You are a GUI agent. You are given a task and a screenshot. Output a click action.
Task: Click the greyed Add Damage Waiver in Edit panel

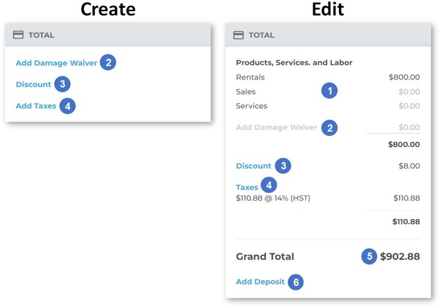[x=276, y=127]
